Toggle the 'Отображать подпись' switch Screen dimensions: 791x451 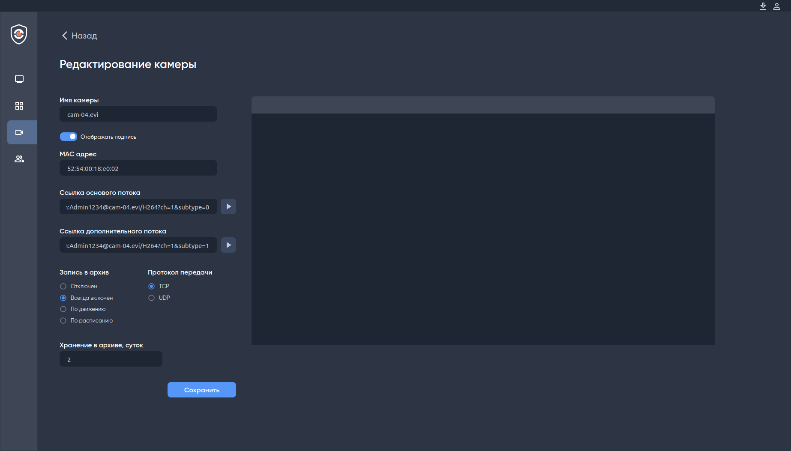click(69, 137)
